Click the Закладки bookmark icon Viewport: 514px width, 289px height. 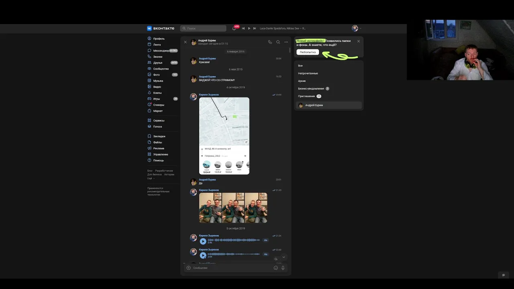(x=149, y=136)
